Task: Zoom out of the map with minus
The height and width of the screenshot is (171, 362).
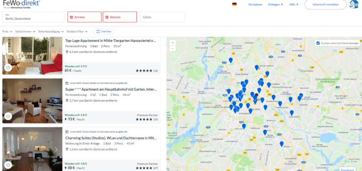Action: pyautogui.click(x=173, y=49)
